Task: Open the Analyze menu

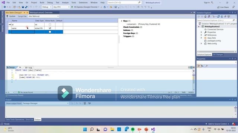Action: tap(65, 3)
